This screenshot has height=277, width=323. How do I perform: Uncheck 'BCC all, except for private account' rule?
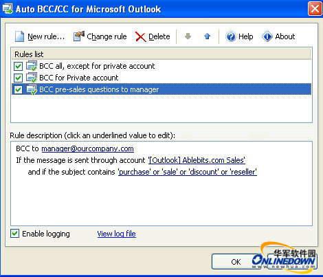(18, 66)
